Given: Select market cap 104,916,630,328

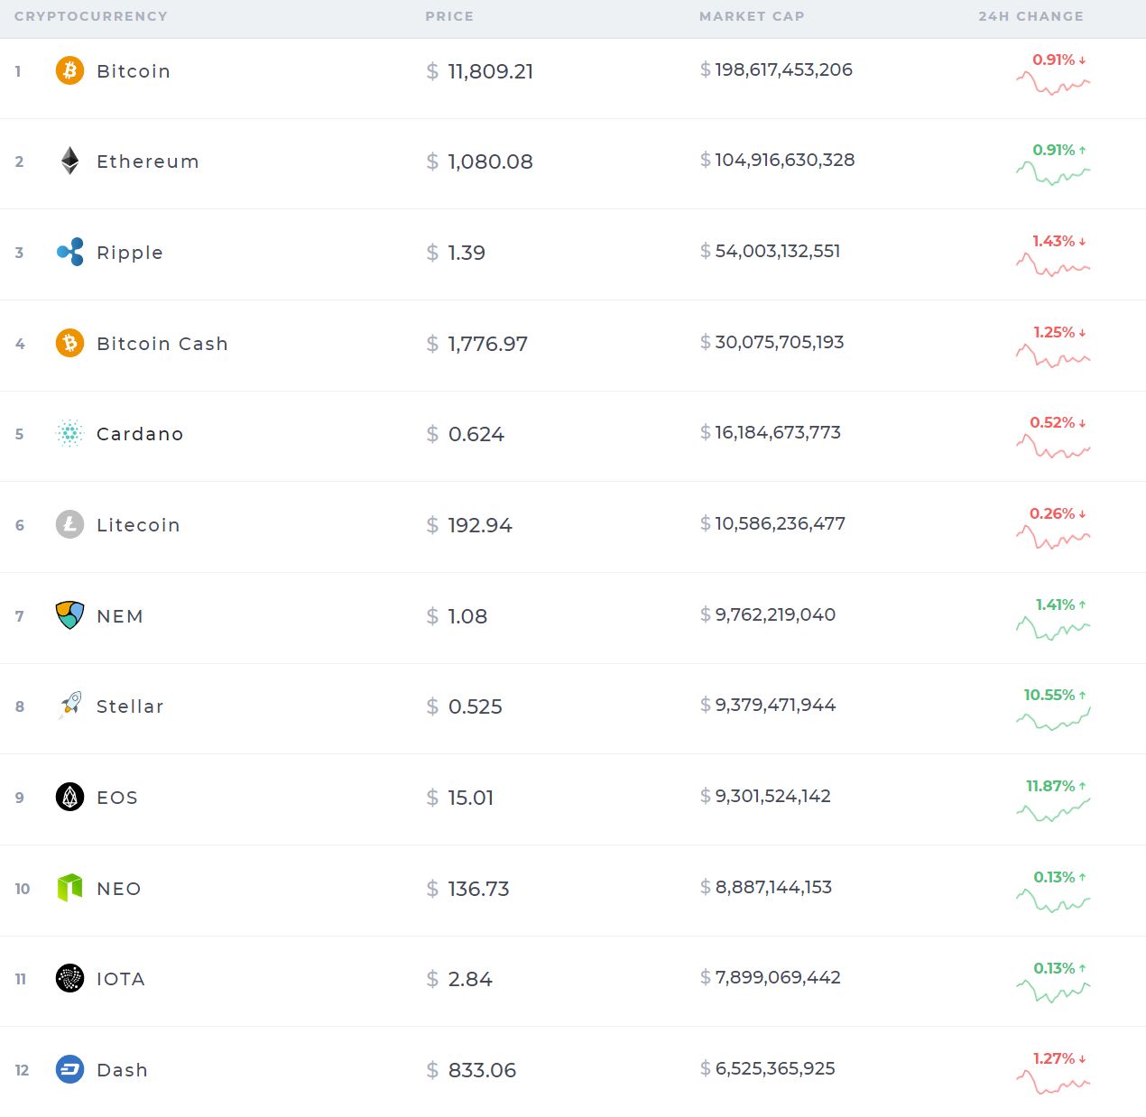Looking at the screenshot, I should [x=785, y=160].
